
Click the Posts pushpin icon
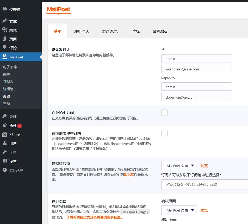tap(5, 21)
